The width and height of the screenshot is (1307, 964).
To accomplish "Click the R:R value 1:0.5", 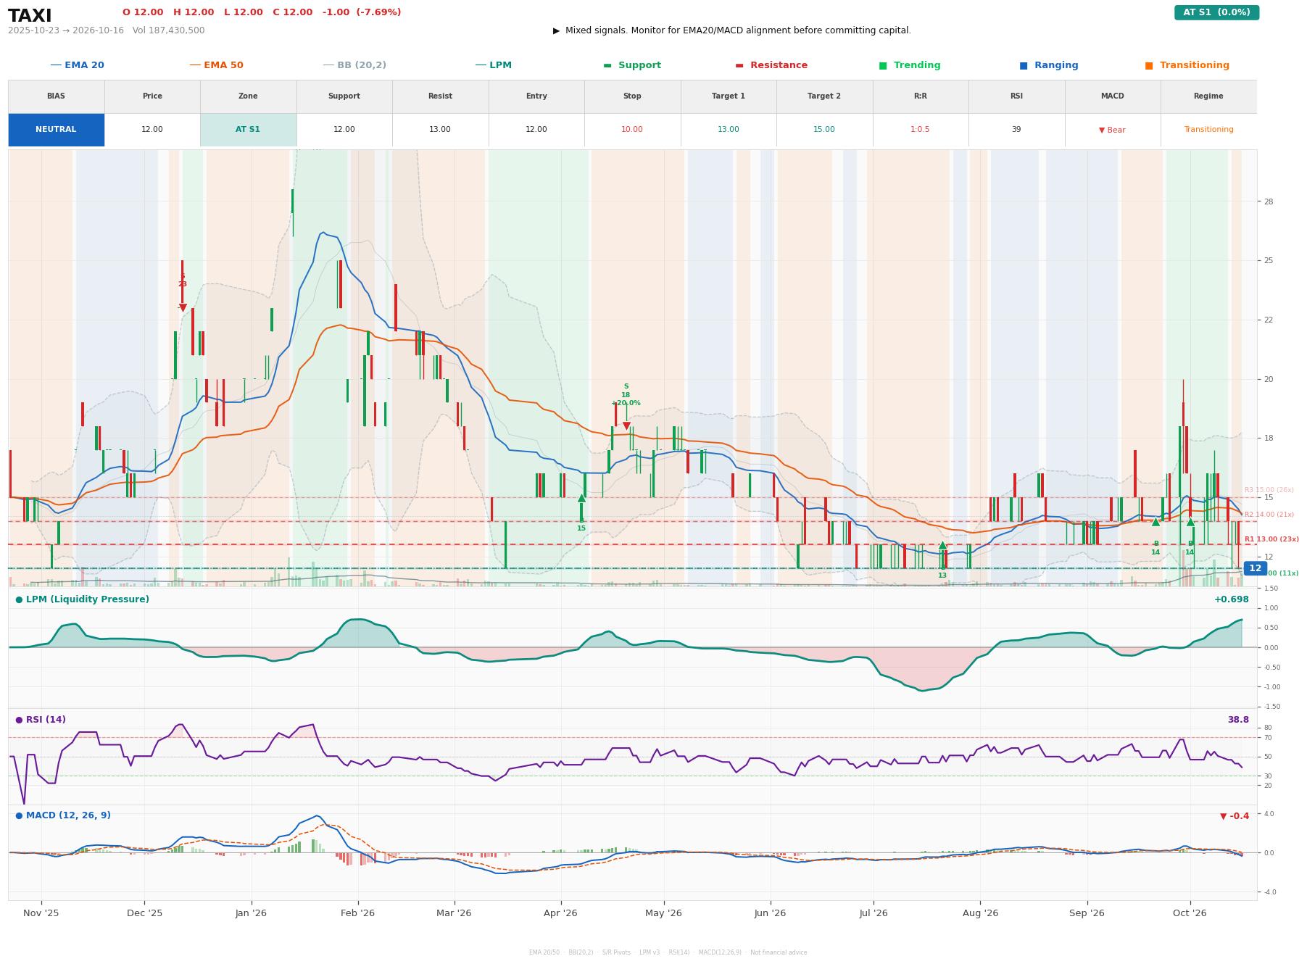I will (x=920, y=130).
